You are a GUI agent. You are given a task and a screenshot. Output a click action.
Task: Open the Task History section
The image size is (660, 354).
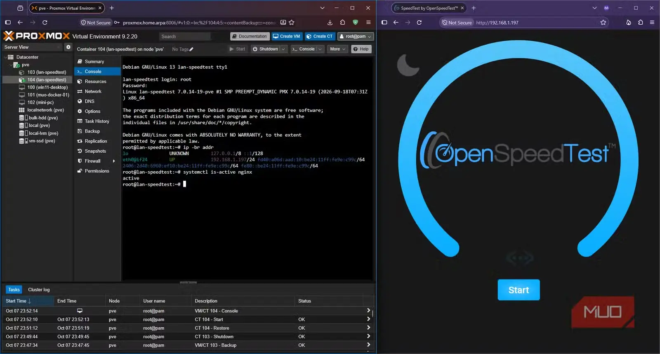pos(97,121)
